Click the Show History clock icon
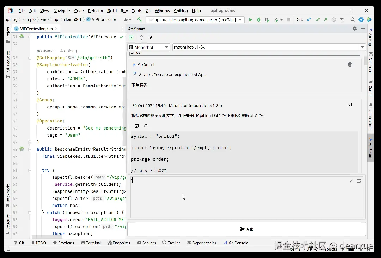381x258 pixels. click(x=334, y=20)
